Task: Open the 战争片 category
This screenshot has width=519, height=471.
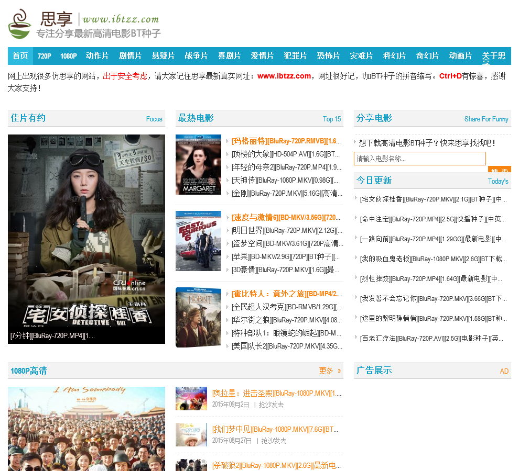Action: tap(196, 56)
